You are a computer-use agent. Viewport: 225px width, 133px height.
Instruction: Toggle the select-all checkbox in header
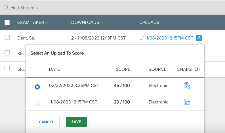click(7, 22)
